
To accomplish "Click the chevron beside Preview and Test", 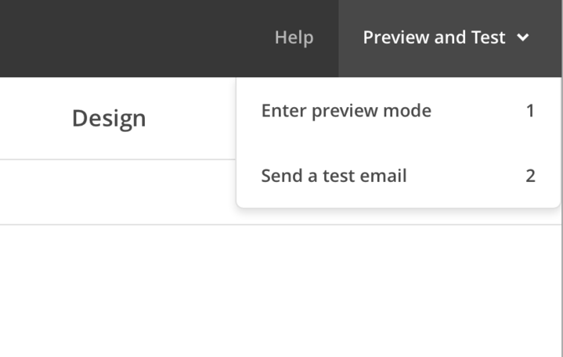I will pos(524,37).
